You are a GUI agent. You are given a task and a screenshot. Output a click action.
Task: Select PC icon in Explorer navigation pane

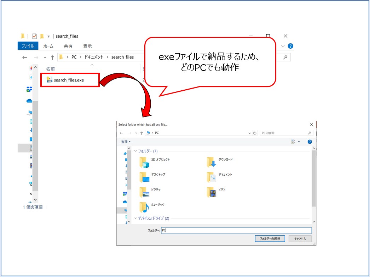(30, 113)
